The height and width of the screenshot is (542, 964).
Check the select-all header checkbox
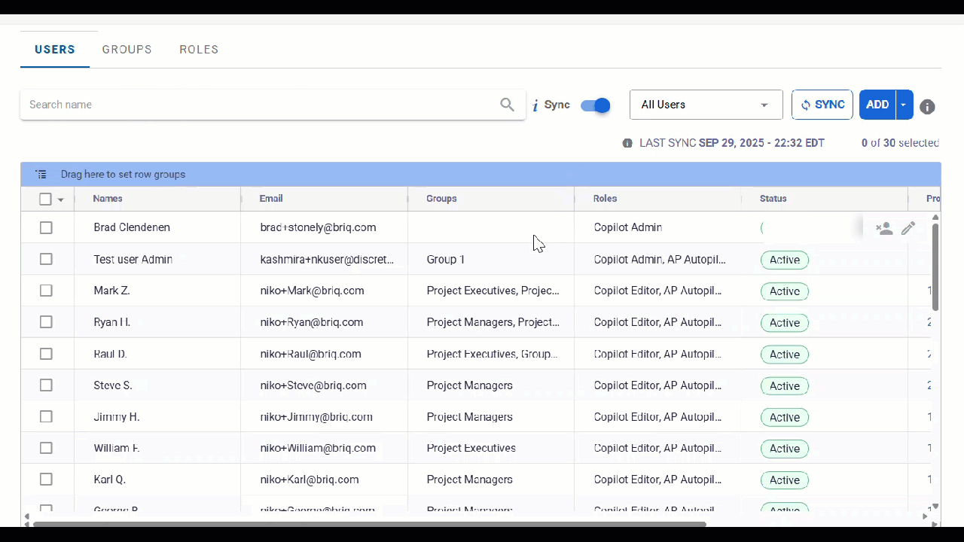click(x=45, y=199)
